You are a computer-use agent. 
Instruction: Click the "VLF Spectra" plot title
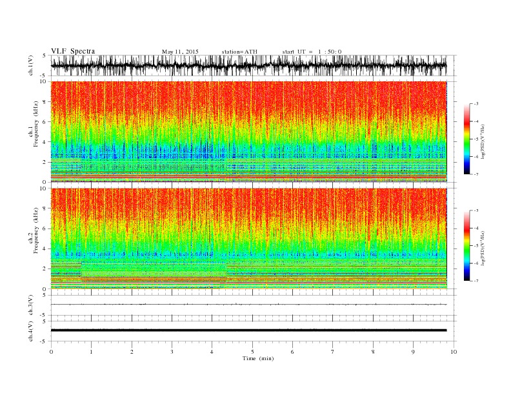(x=73, y=51)
